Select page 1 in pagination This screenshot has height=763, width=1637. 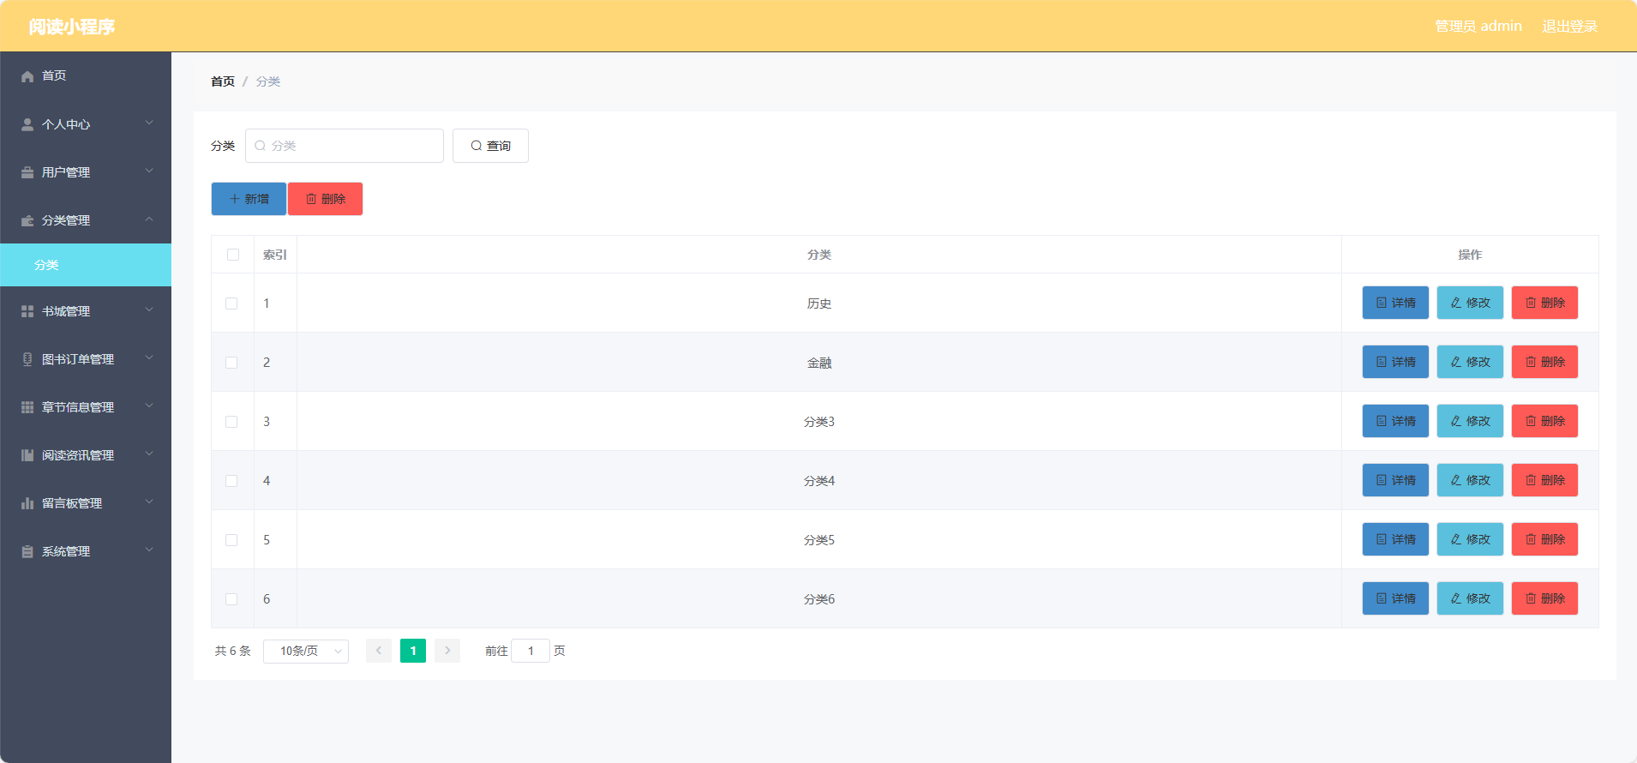(413, 651)
